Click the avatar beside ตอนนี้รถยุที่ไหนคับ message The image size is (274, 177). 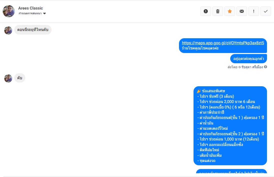tap(8, 30)
